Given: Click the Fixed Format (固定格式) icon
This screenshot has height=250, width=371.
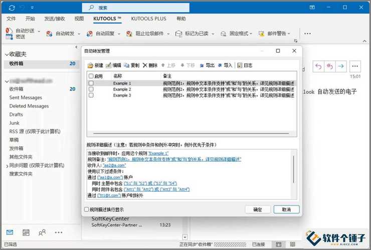Looking at the screenshot, I should tap(224, 34).
